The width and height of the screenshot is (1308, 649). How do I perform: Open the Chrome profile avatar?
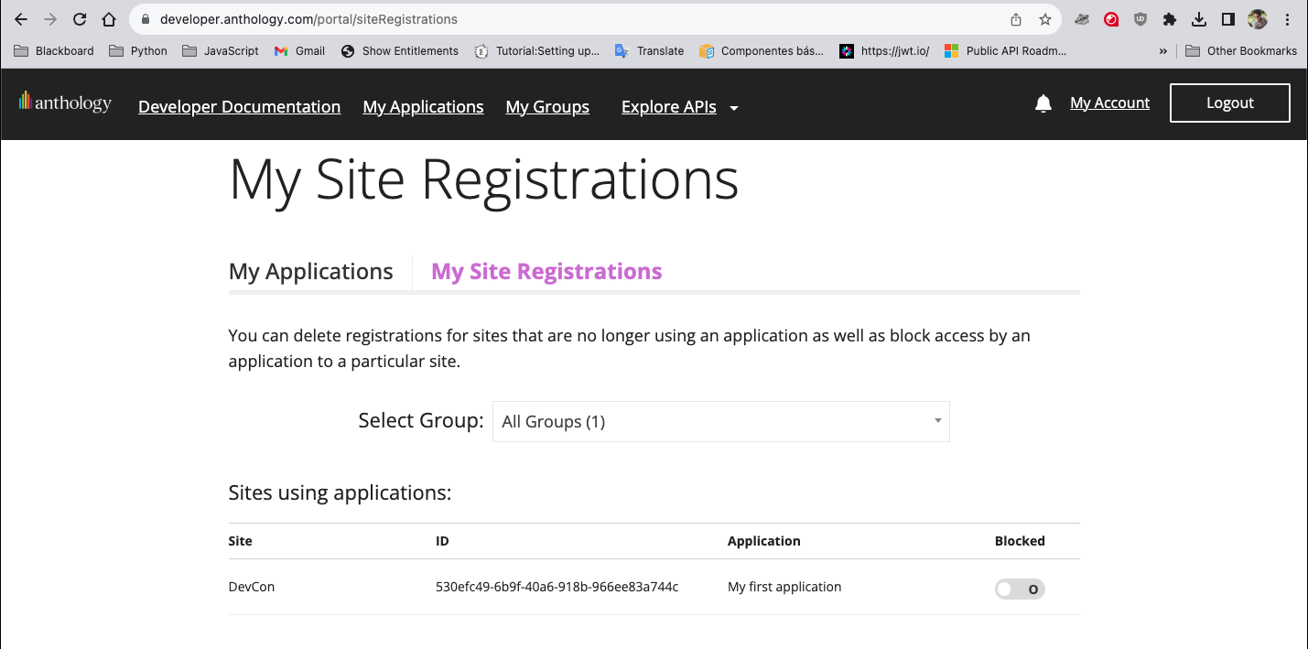click(x=1258, y=19)
